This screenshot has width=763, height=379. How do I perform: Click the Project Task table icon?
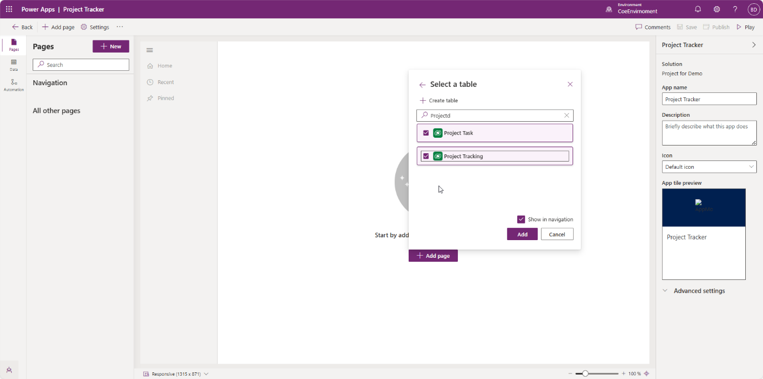(x=437, y=133)
